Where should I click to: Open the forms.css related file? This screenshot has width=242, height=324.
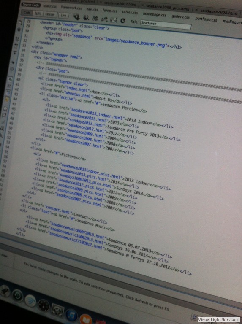pos(110,10)
